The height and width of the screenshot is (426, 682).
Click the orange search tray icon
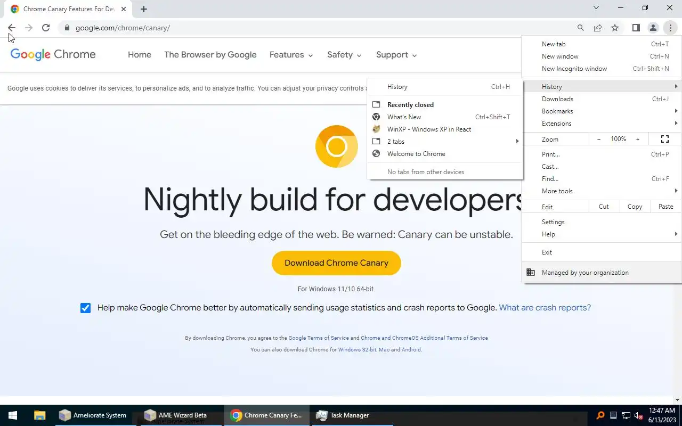coord(600,415)
